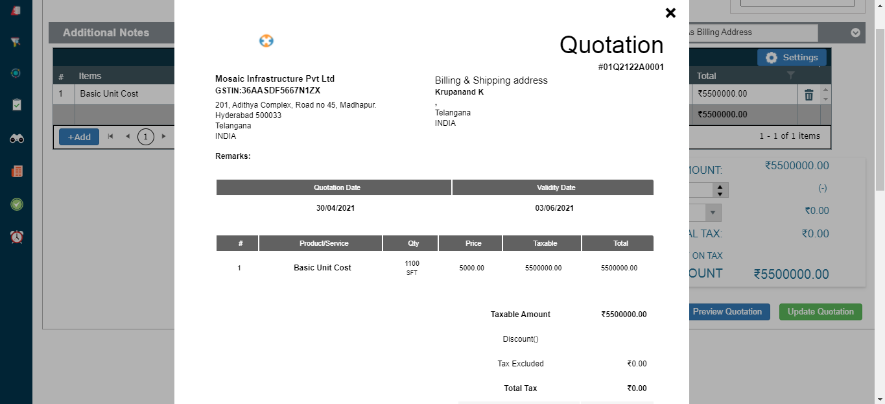Screen dimensions: 885x404
Task: Go to first page of items grid
Action: pyautogui.click(x=111, y=137)
